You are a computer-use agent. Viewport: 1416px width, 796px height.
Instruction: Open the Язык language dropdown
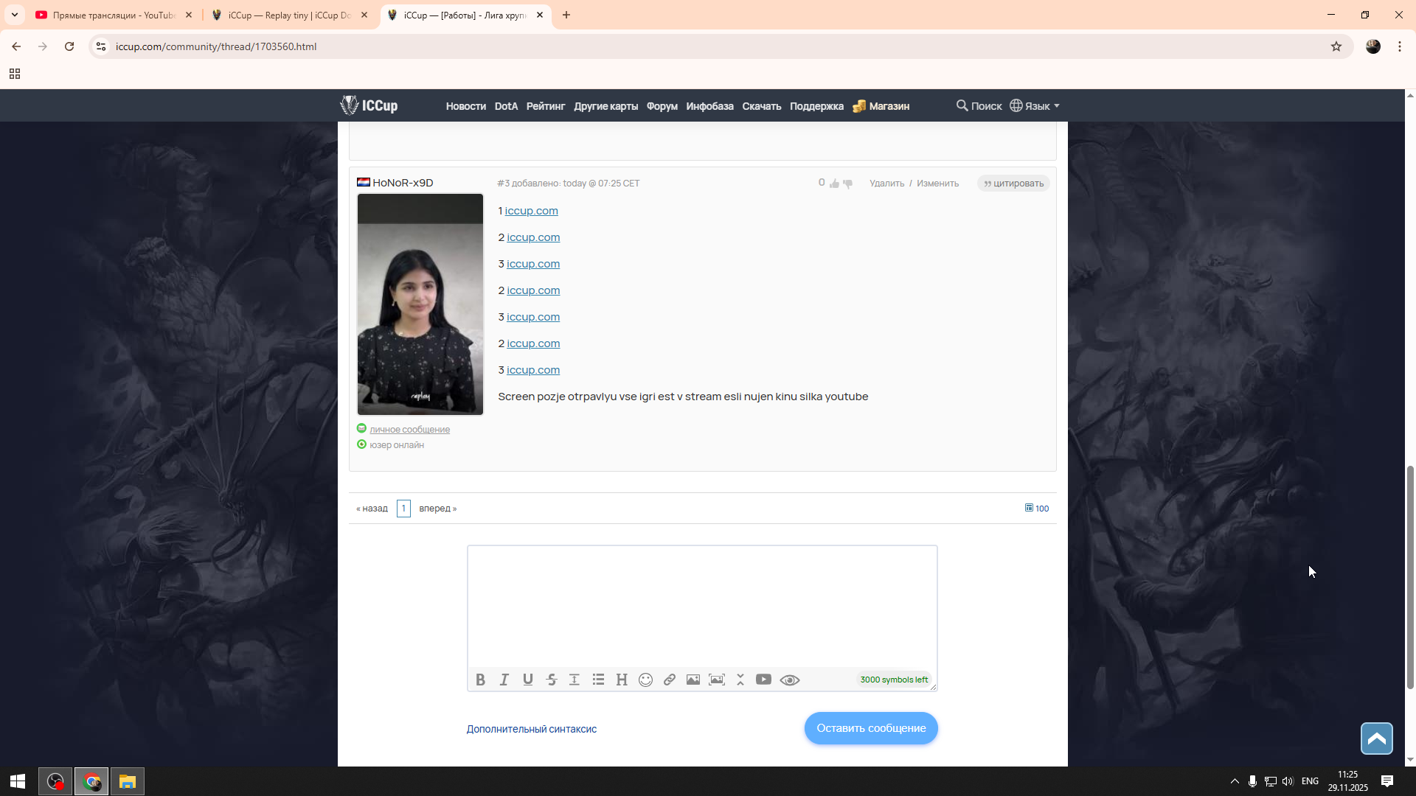(x=1035, y=106)
